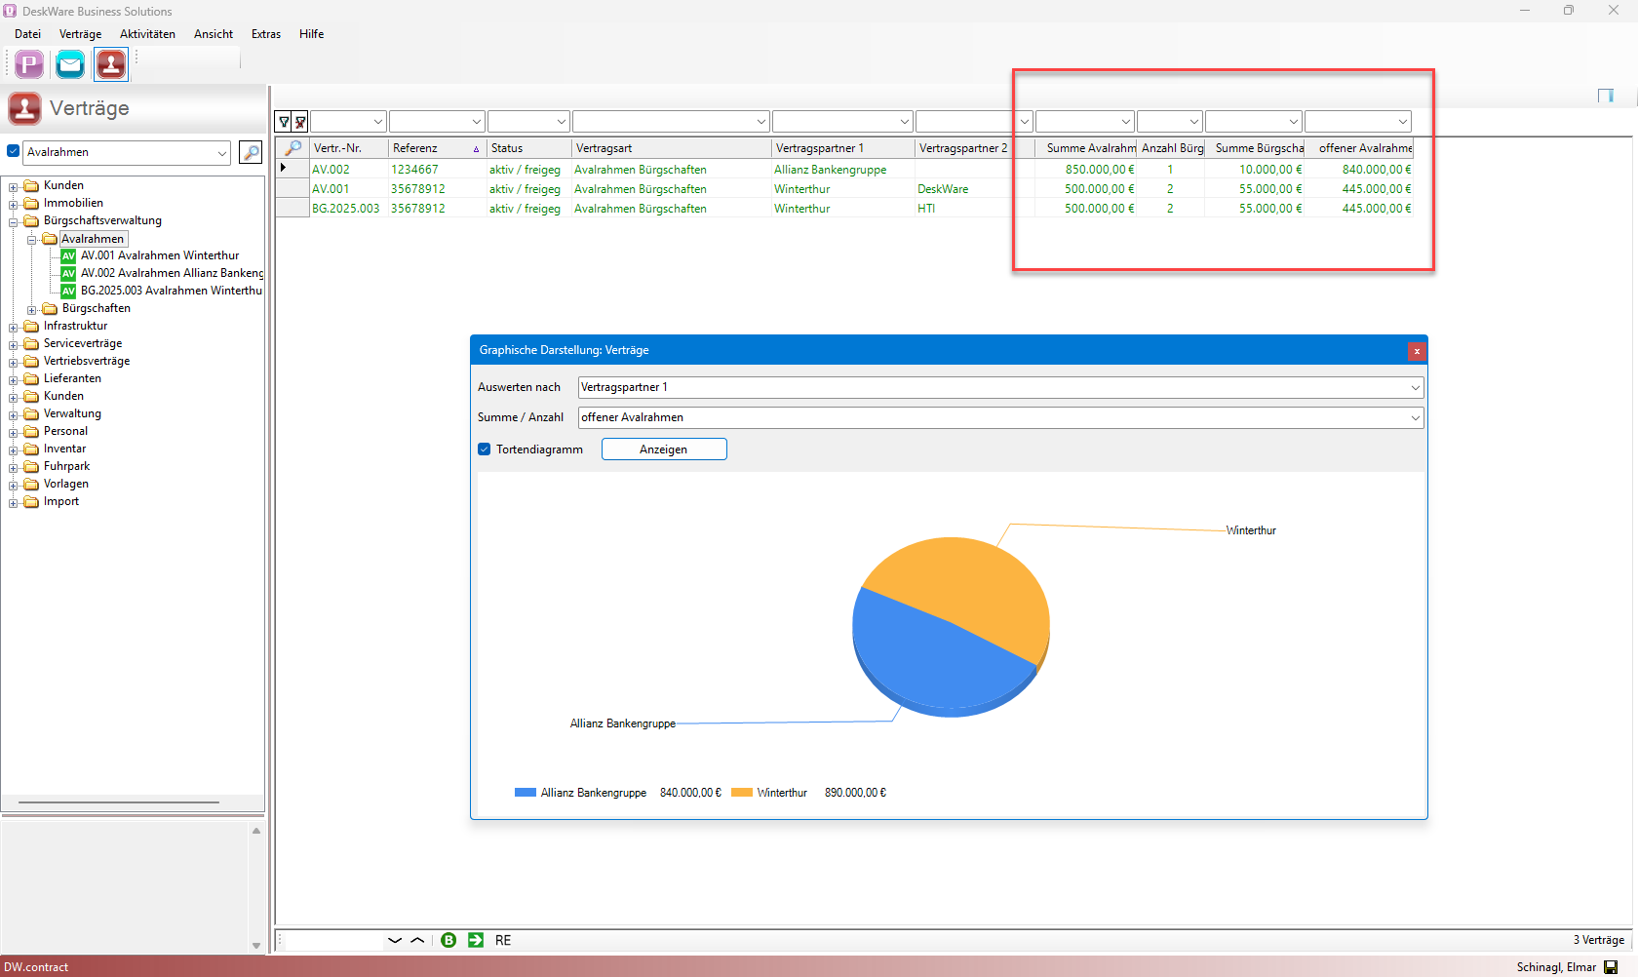Open the purple P module icon
Image resolution: width=1638 pixels, height=977 pixels.
(29, 64)
